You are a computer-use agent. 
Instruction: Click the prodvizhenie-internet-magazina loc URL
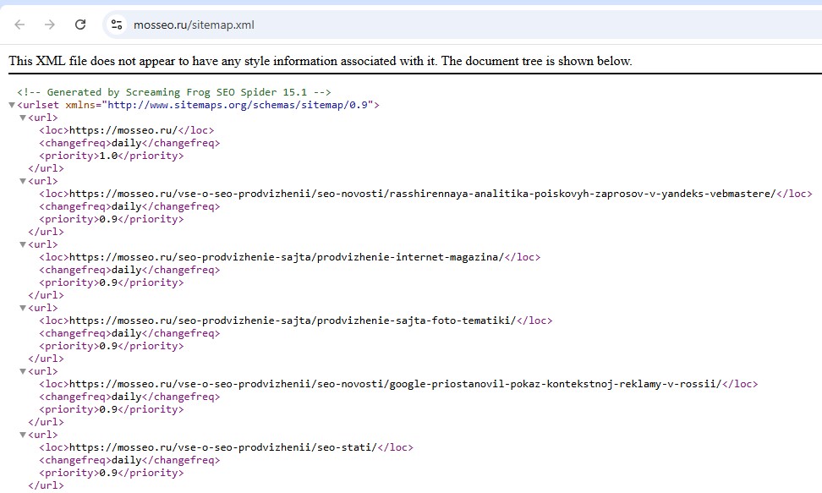[286, 257]
